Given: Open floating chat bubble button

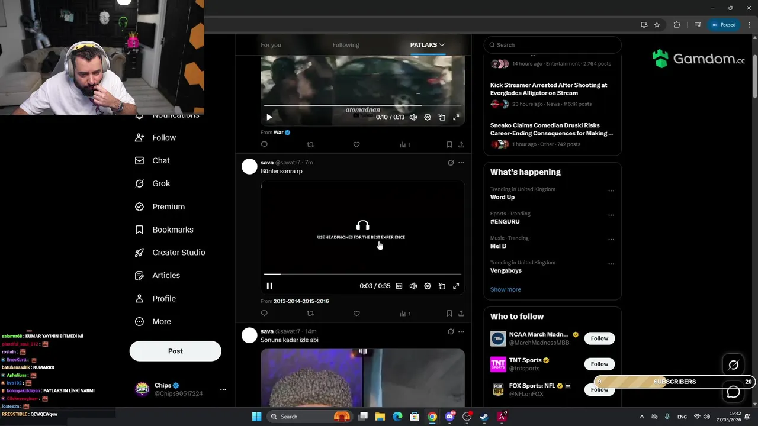Looking at the screenshot, I should pos(734,392).
